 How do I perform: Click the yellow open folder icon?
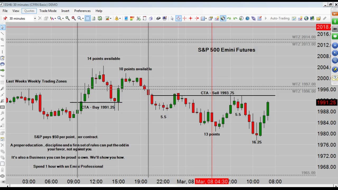(318, 18)
